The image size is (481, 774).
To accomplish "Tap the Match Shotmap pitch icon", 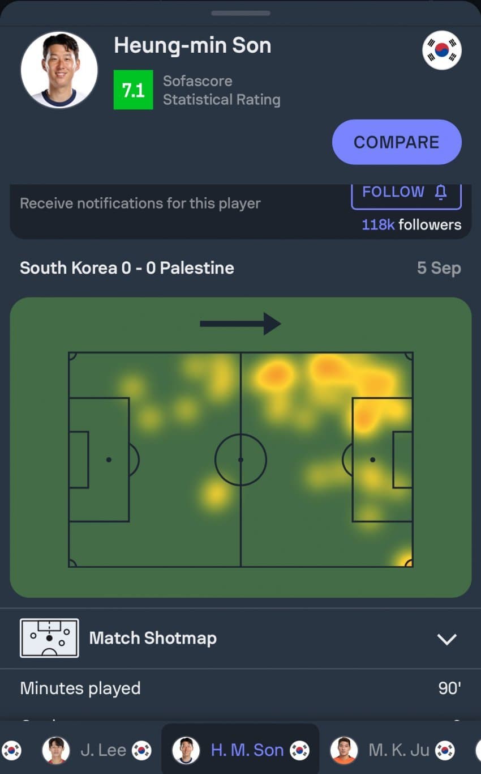I will (x=49, y=638).
